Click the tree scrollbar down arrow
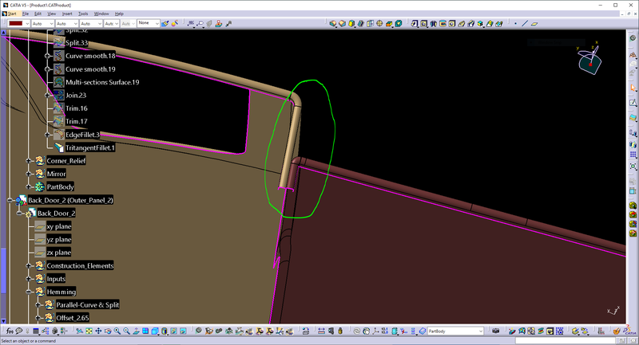 (3, 321)
